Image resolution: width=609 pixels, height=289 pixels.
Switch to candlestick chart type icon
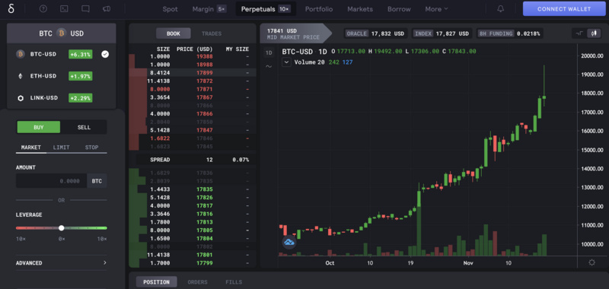click(x=594, y=33)
